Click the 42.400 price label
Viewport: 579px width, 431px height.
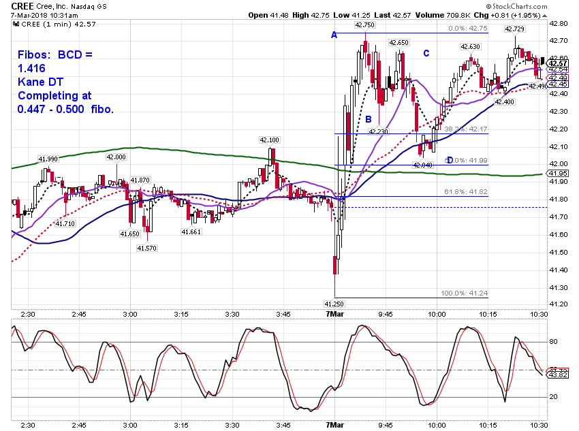coord(504,102)
